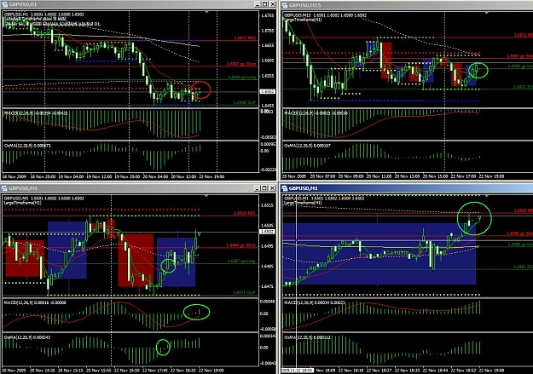Screen dimensions: 533x374
Task: Click the OsMA 0.000112 label in M1 window
Action: (x=307, y=337)
